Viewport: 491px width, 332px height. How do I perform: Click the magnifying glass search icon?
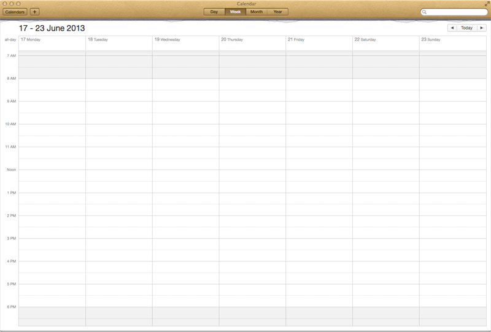click(424, 12)
